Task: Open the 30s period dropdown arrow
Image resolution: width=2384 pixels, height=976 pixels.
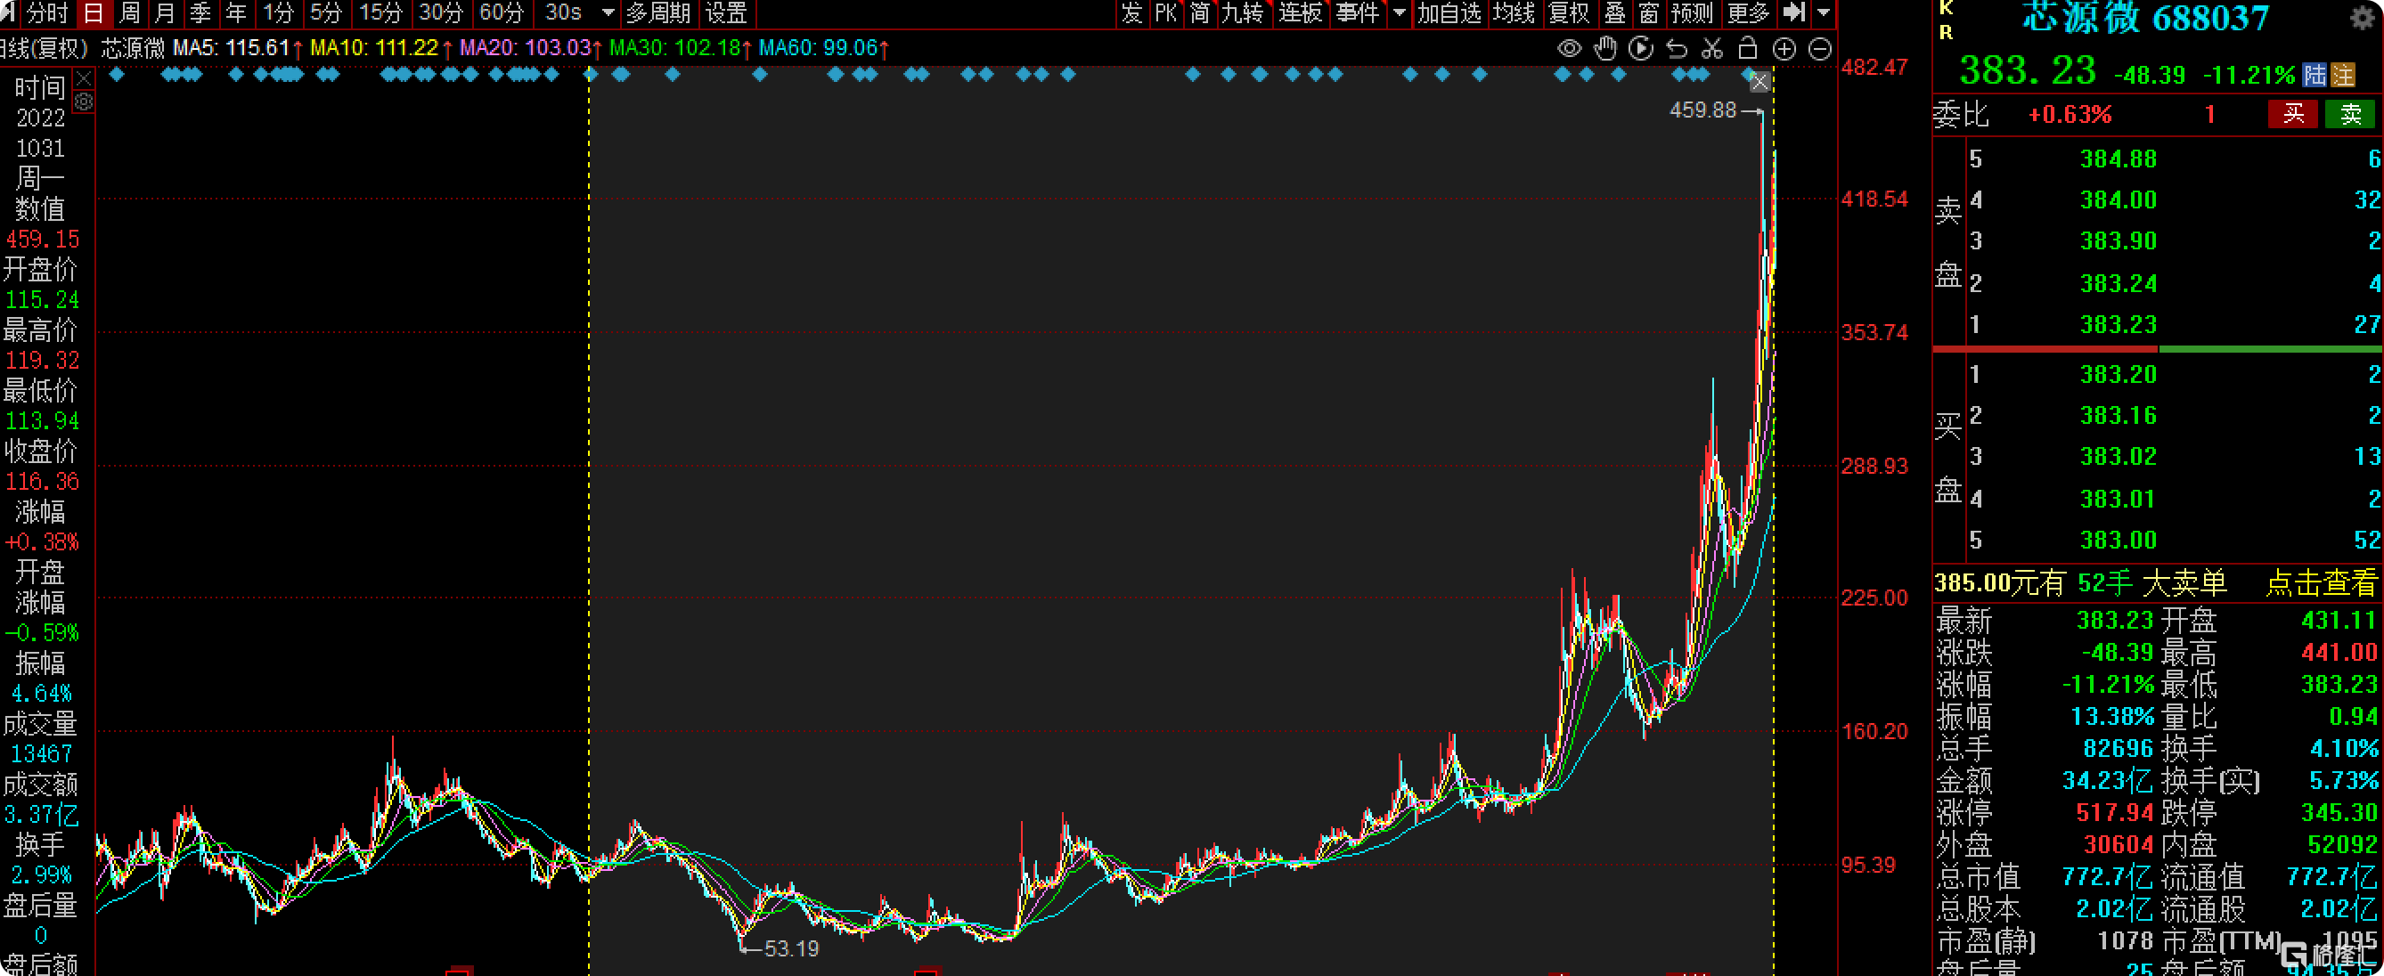Action: (x=608, y=13)
